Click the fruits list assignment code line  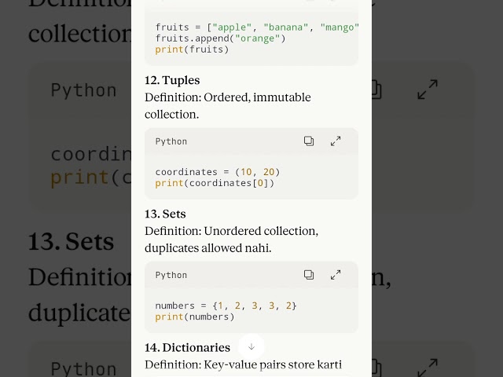257,27
